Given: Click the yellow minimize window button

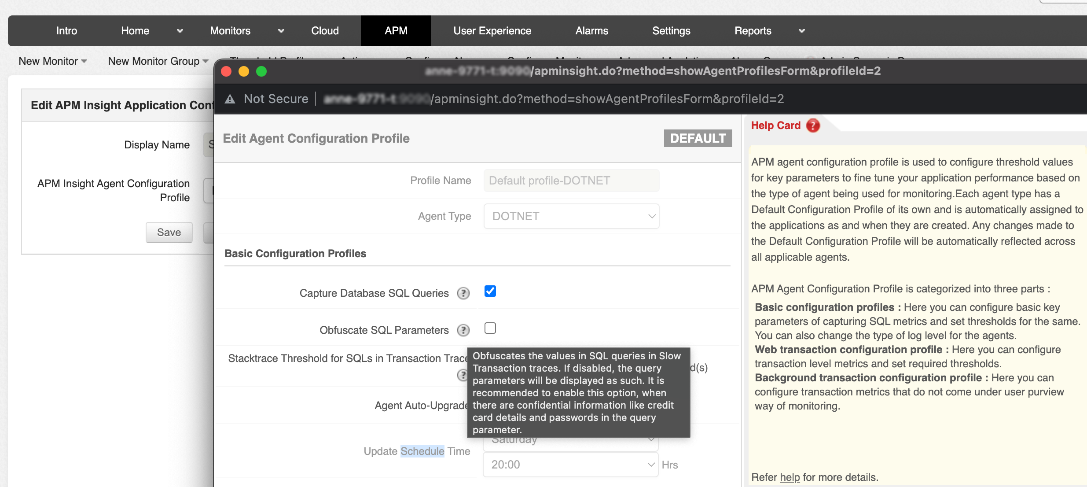Looking at the screenshot, I should point(244,71).
